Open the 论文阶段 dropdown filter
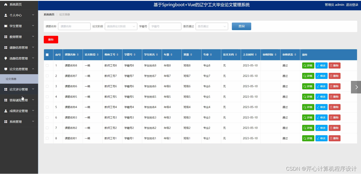The image size is (361, 174). [x=121, y=26]
